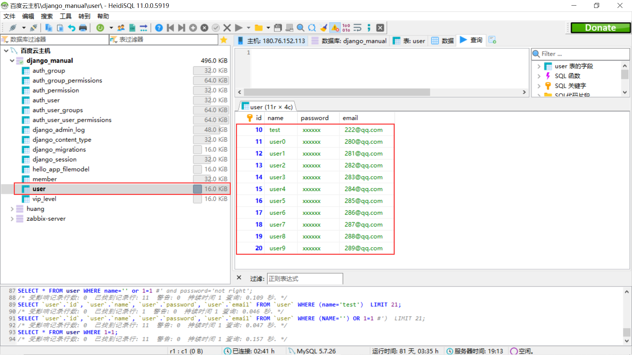Collapse the django_manual database node
The height and width of the screenshot is (355, 632).
pyautogui.click(x=12, y=60)
